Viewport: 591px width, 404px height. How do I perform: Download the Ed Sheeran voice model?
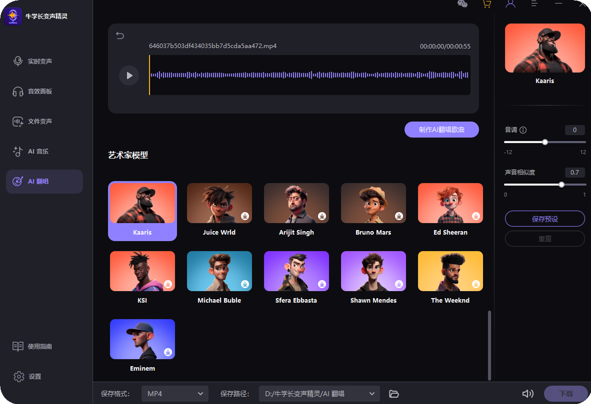(476, 216)
